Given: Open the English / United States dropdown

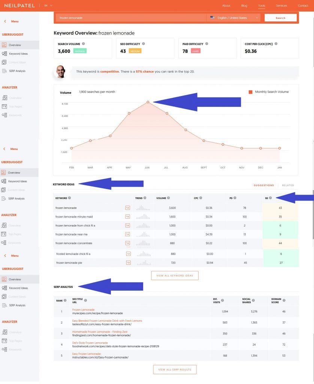Looking at the screenshot, I should click(234, 18).
